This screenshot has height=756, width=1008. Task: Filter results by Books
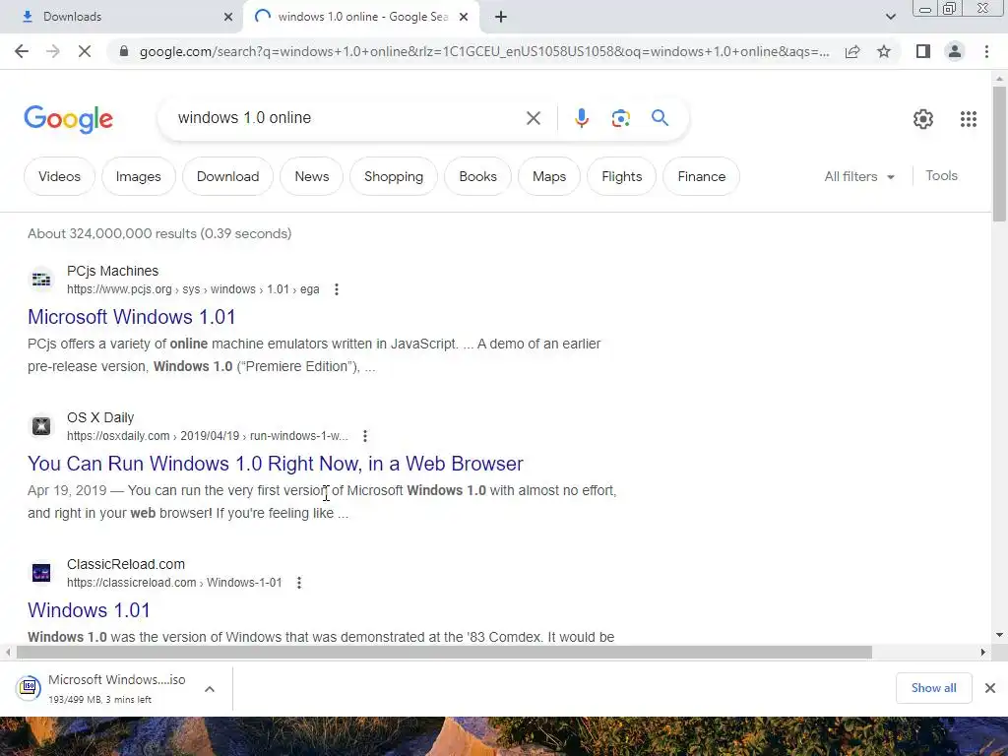click(x=477, y=176)
